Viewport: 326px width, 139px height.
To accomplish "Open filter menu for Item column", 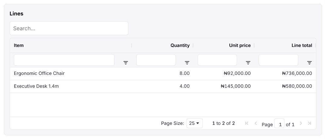I will (x=126, y=63).
